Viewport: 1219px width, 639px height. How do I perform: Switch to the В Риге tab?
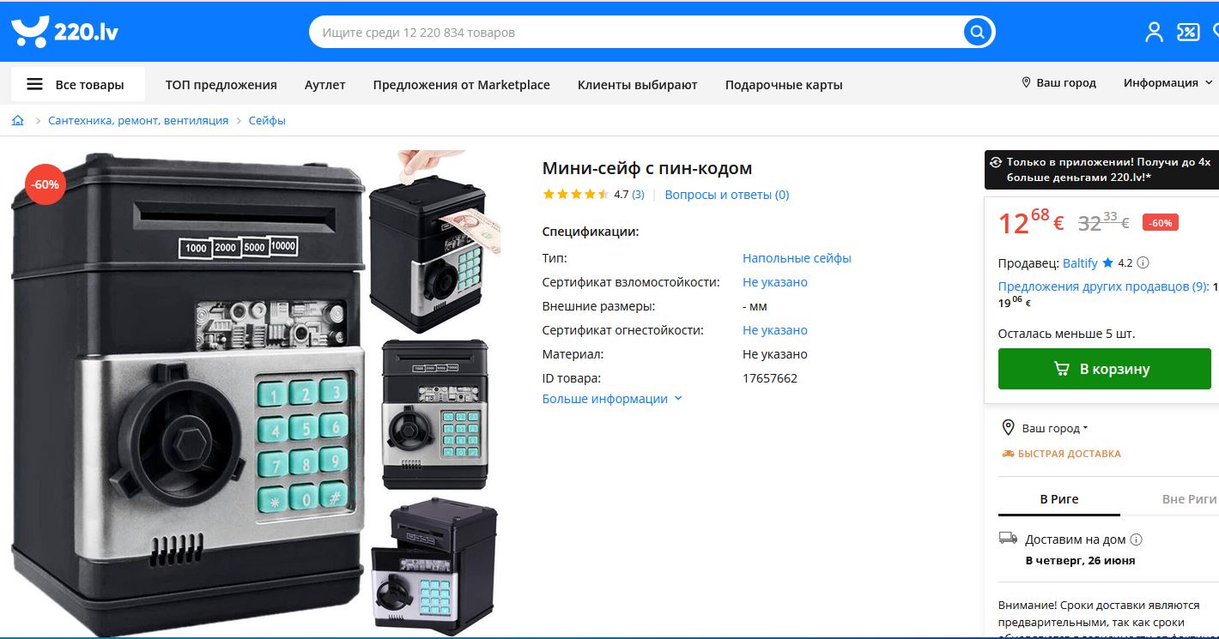(1059, 499)
